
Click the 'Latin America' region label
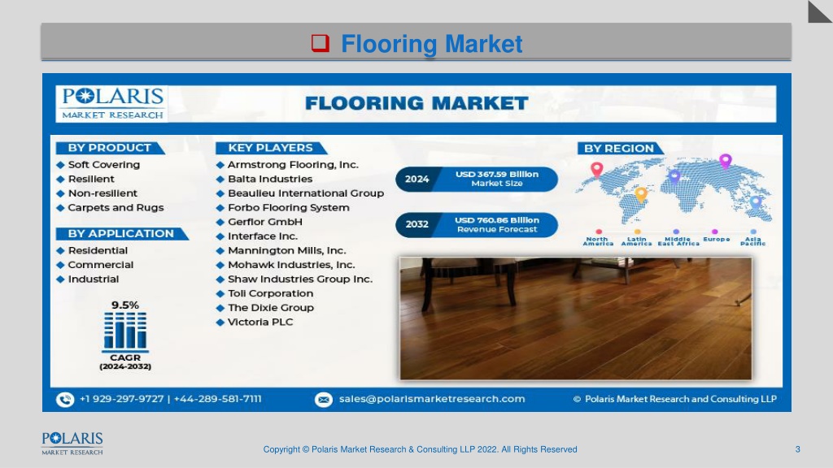pos(636,241)
